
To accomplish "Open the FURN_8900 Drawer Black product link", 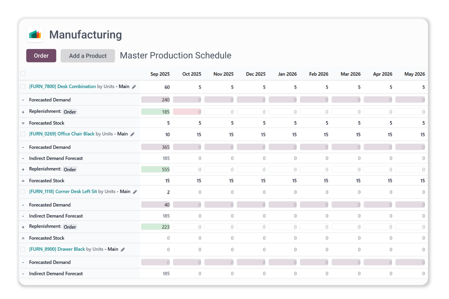I will [x=57, y=249].
